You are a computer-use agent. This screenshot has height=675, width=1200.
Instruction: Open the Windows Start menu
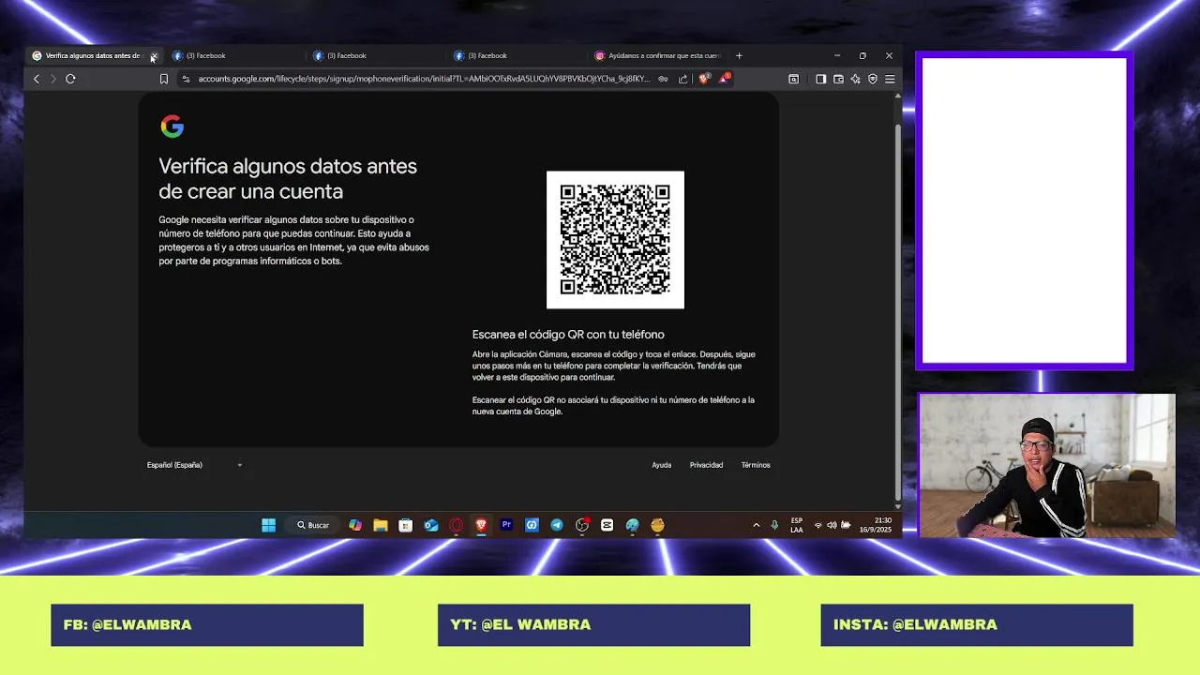tap(269, 525)
